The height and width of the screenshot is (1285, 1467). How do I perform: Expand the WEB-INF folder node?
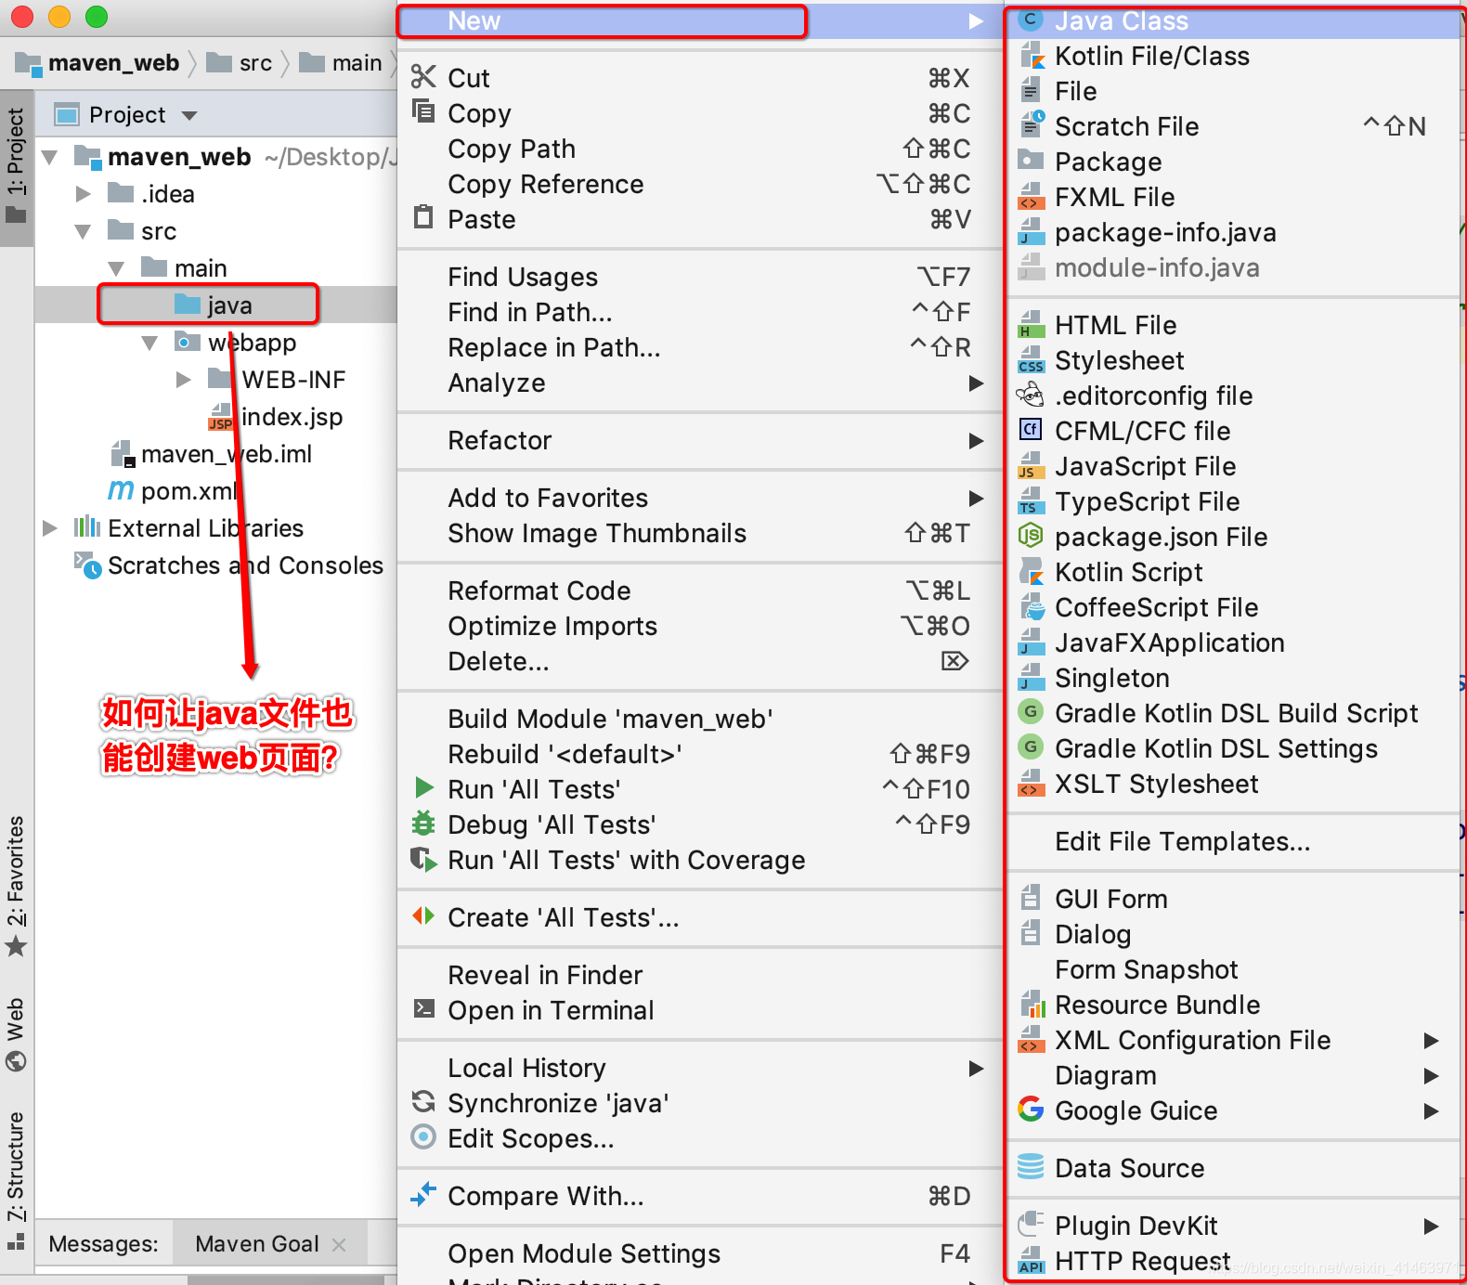tap(184, 380)
